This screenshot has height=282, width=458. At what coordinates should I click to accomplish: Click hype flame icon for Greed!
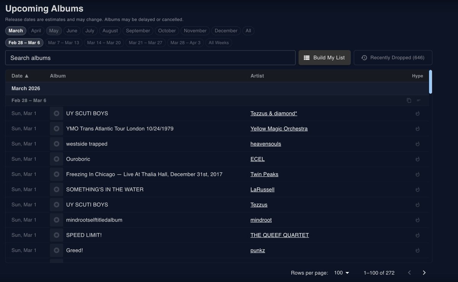pos(418,250)
